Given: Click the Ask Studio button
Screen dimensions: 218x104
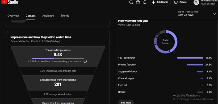Looking at the screenshot, I should coord(160,2).
